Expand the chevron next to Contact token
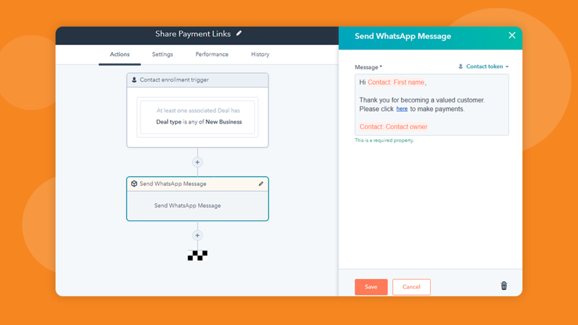The height and width of the screenshot is (325, 578). (x=507, y=66)
